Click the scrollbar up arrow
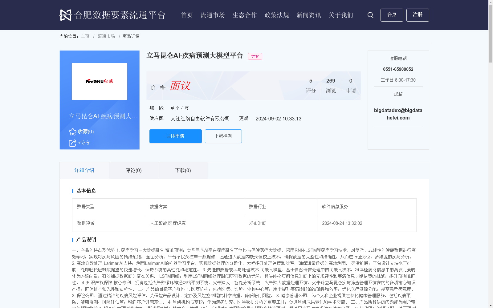This screenshot has width=493, height=308. 491,2
